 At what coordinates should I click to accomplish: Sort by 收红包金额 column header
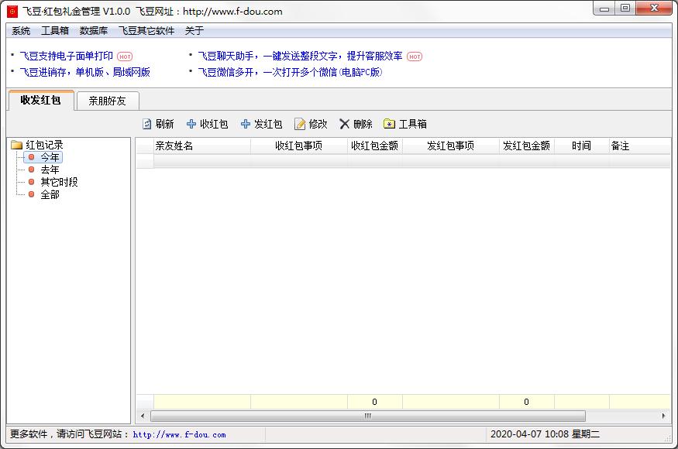pyautogui.click(x=375, y=146)
